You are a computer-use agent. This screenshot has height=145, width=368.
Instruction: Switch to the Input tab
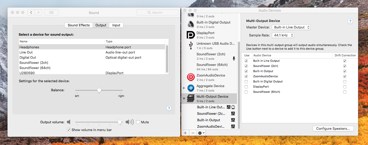[x=116, y=25]
